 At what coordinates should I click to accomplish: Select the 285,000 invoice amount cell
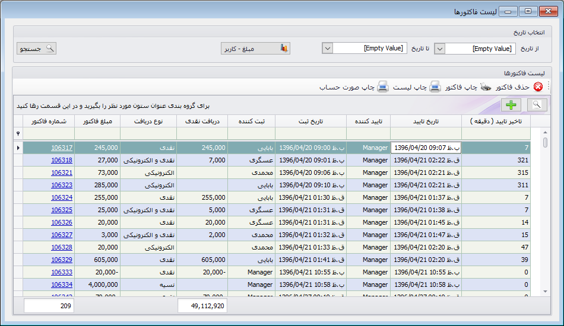(x=97, y=186)
